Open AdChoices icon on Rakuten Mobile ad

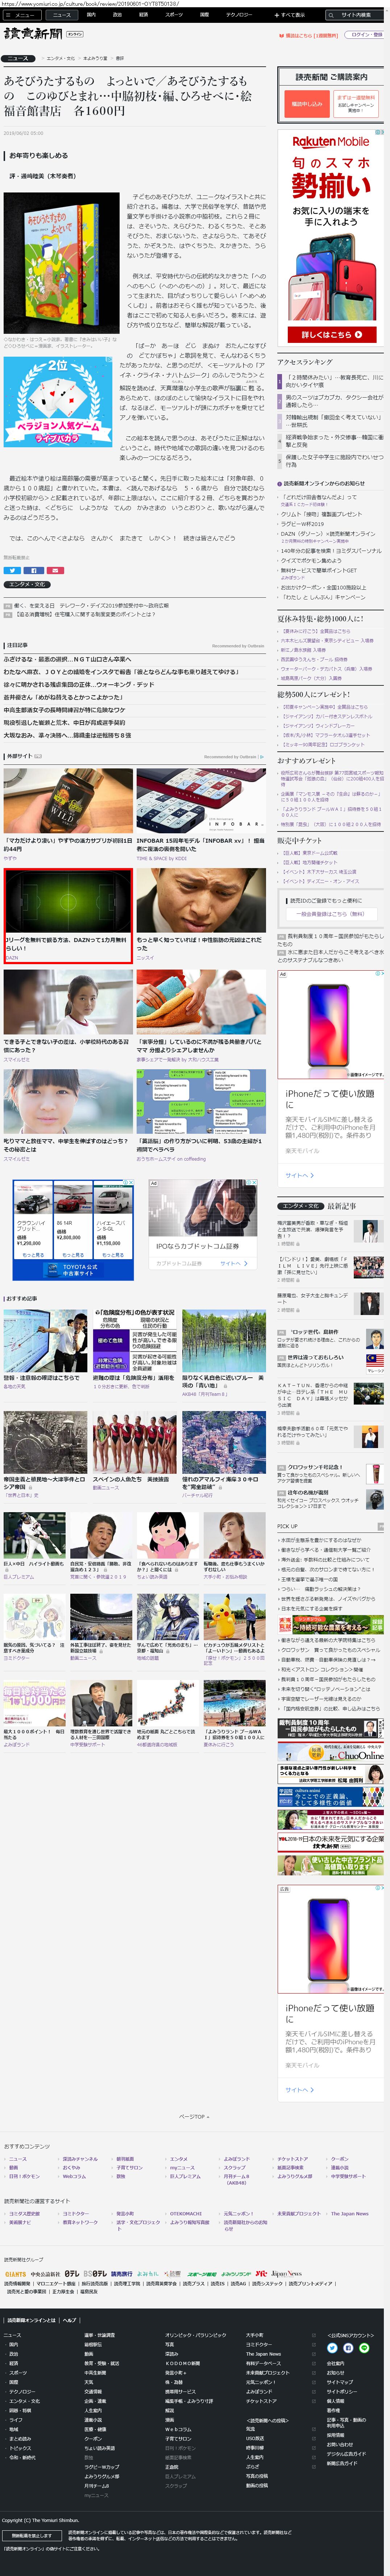point(380,132)
